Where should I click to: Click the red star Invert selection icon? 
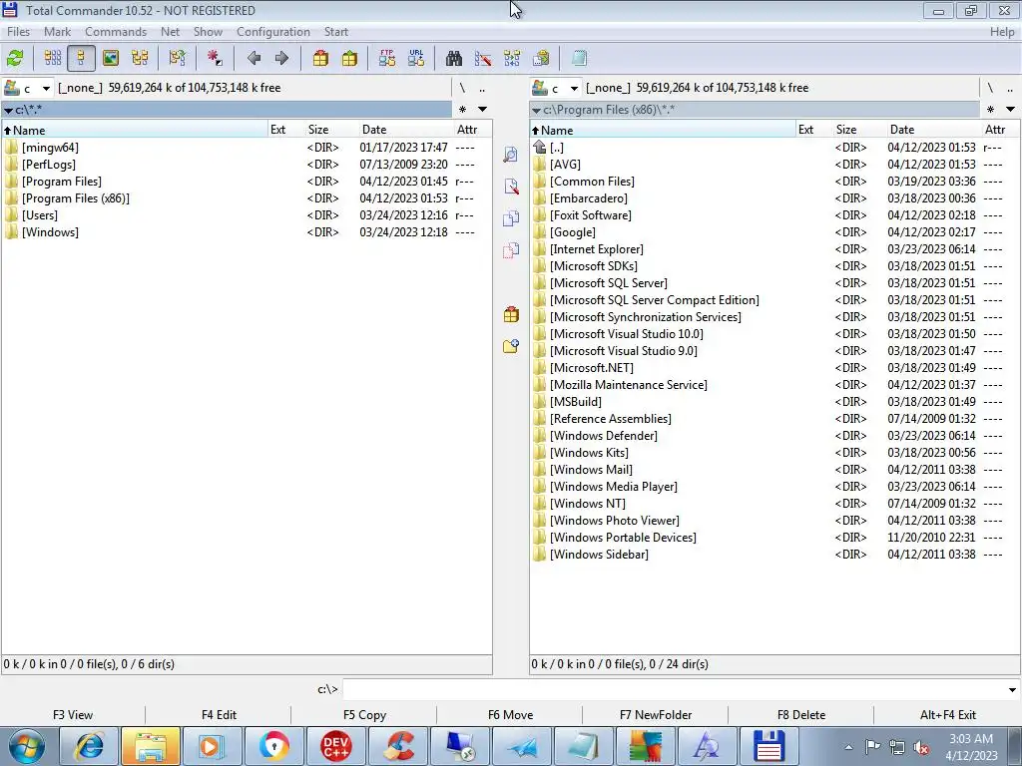coord(215,58)
